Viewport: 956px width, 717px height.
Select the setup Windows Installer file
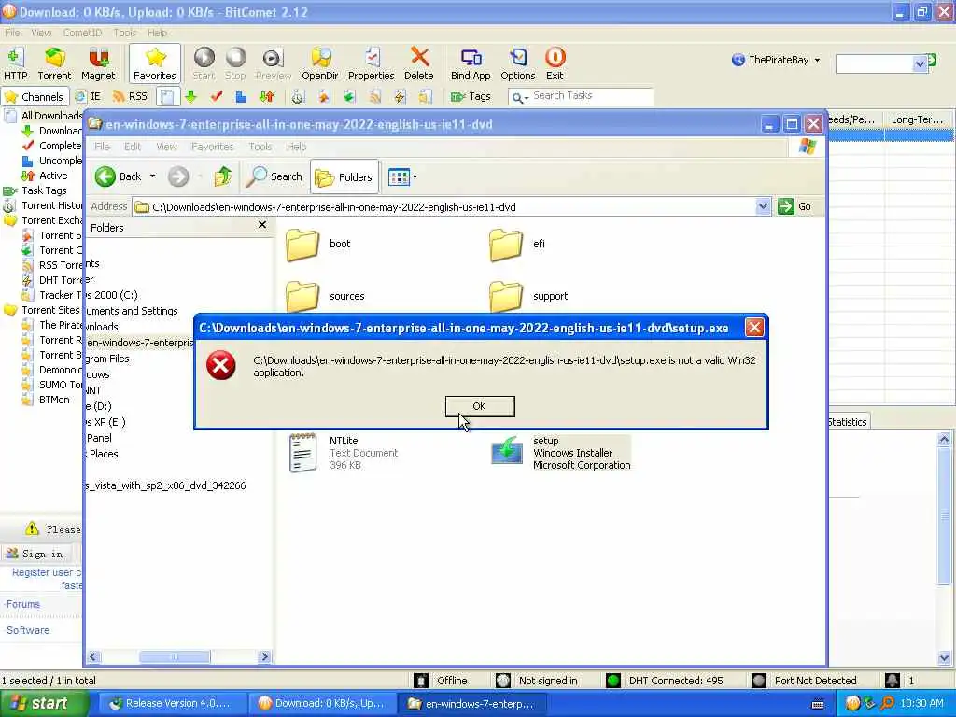click(561, 453)
